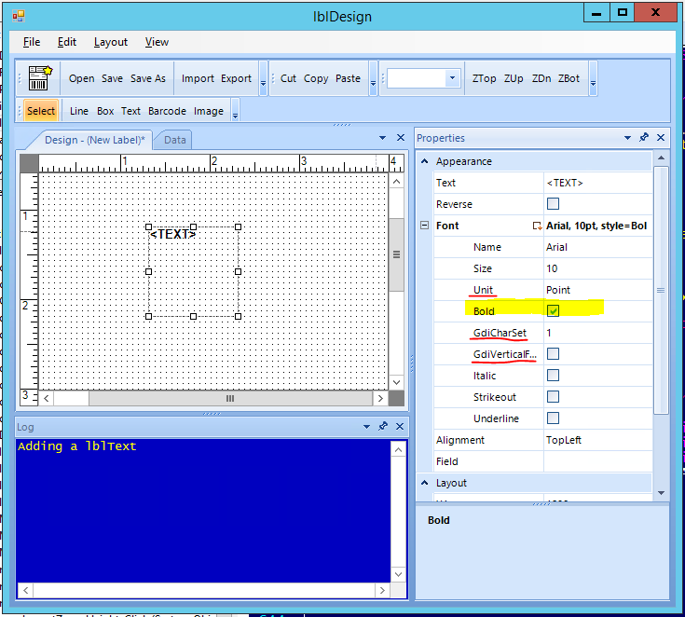Close the Design document tab area
685x617 pixels.
pos(400,138)
